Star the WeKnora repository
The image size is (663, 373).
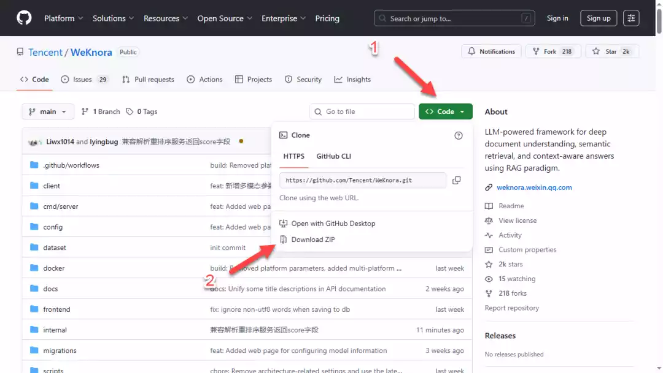(611, 51)
